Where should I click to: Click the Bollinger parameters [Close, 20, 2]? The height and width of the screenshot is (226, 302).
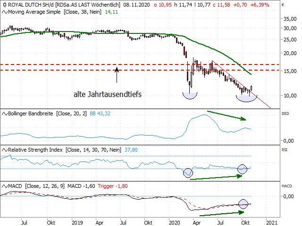[x=71, y=113]
